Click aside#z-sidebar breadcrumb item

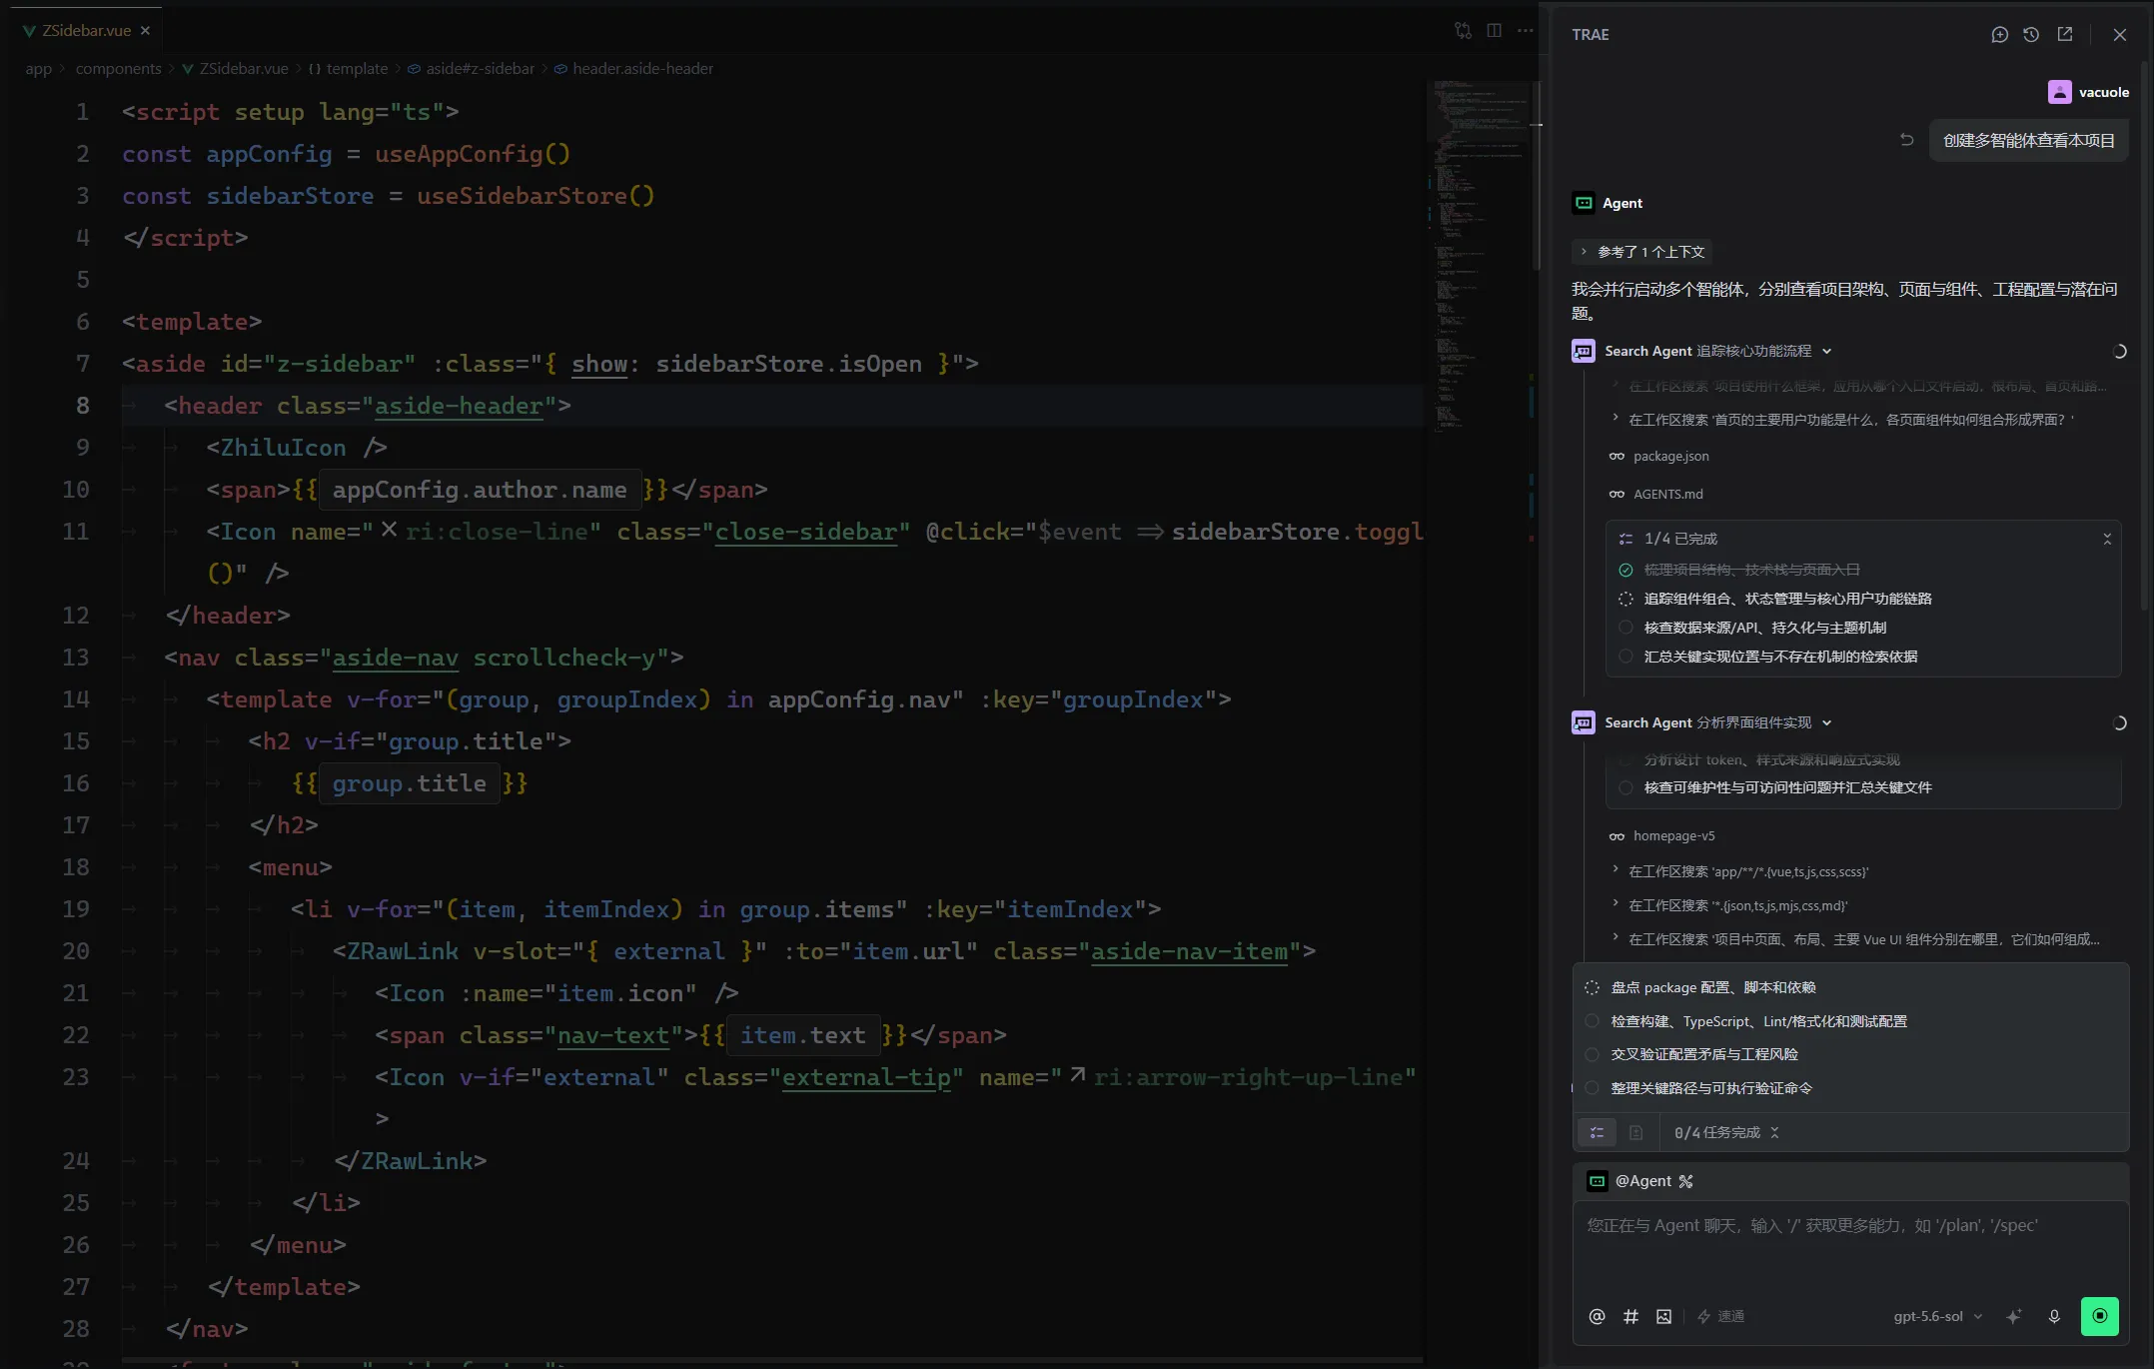(471, 68)
